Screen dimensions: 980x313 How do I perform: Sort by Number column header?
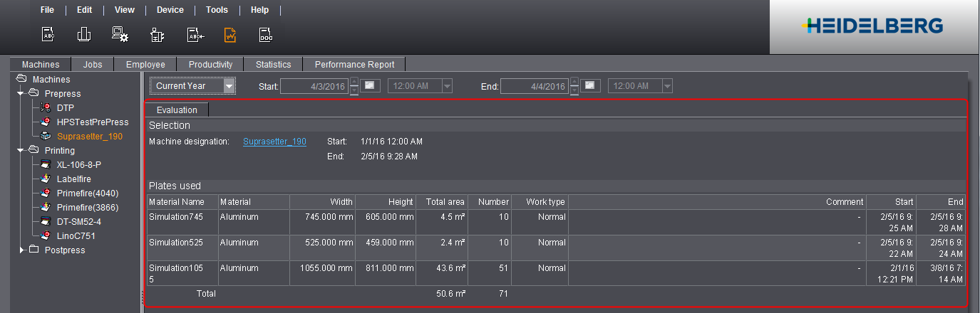[490, 202]
